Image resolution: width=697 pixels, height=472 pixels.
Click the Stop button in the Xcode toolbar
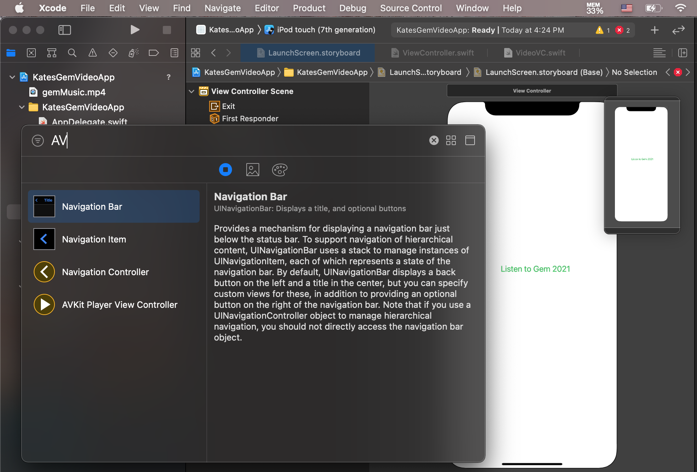click(x=167, y=30)
